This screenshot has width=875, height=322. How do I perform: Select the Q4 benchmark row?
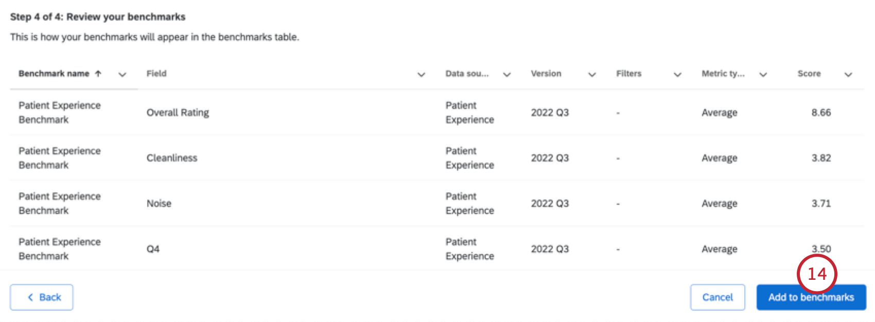(153, 248)
